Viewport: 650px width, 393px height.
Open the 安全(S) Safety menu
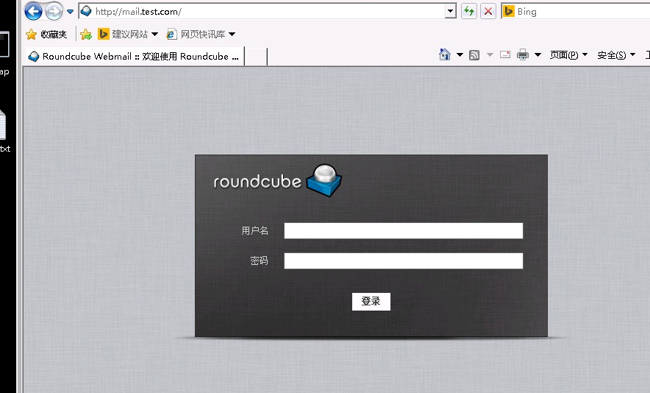(x=616, y=54)
